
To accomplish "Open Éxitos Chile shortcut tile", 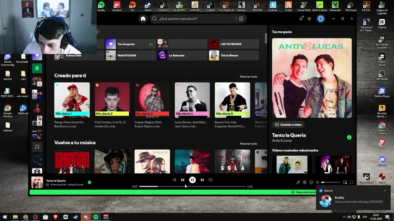I will point(79,56).
